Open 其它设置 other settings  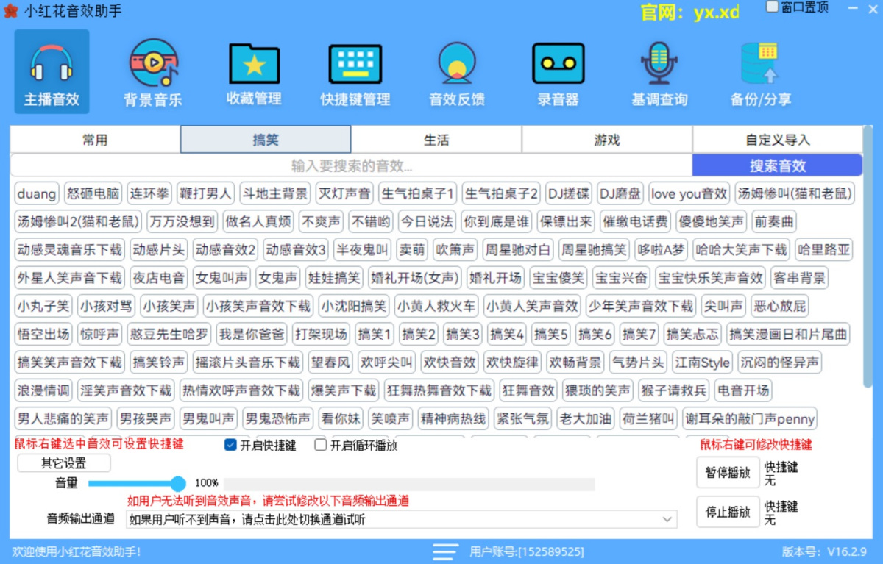click(63, 463)
